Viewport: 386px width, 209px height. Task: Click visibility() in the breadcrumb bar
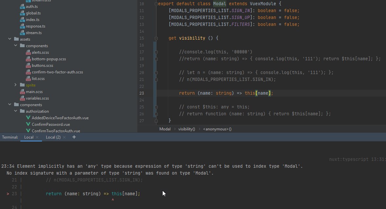pyautogui.click(x=187, y=129)
